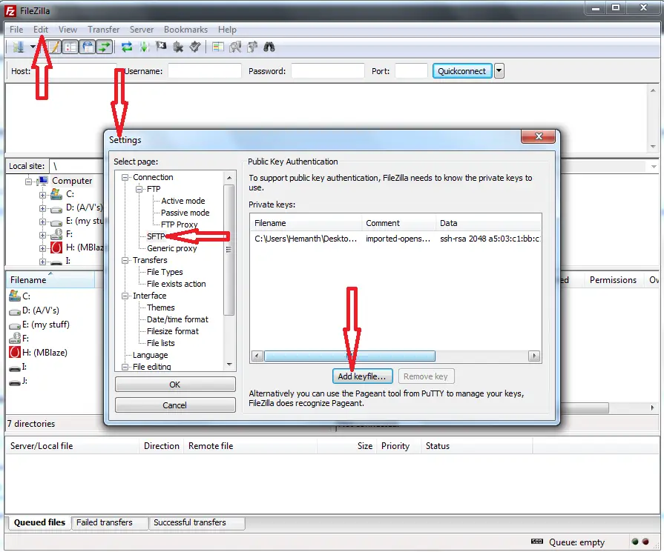Viewport: 664px width, 552px height.
Task: Toggle processing of the transfer queue icon
Action: 144,47
